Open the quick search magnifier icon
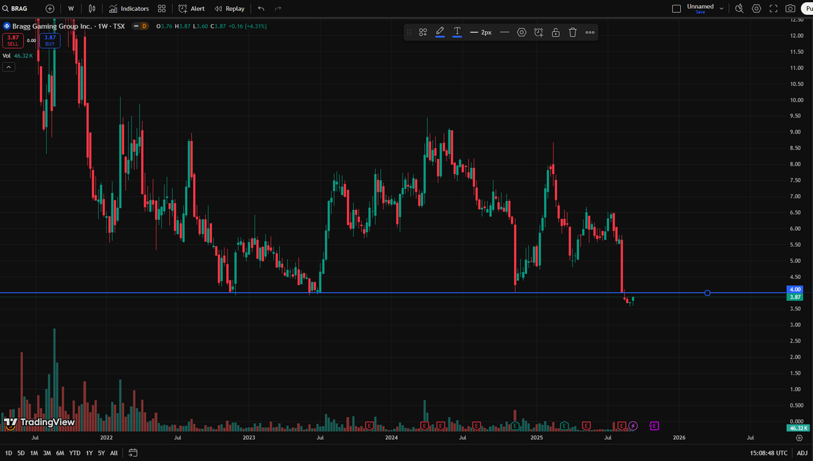813x461 pixels. point(739,9)
